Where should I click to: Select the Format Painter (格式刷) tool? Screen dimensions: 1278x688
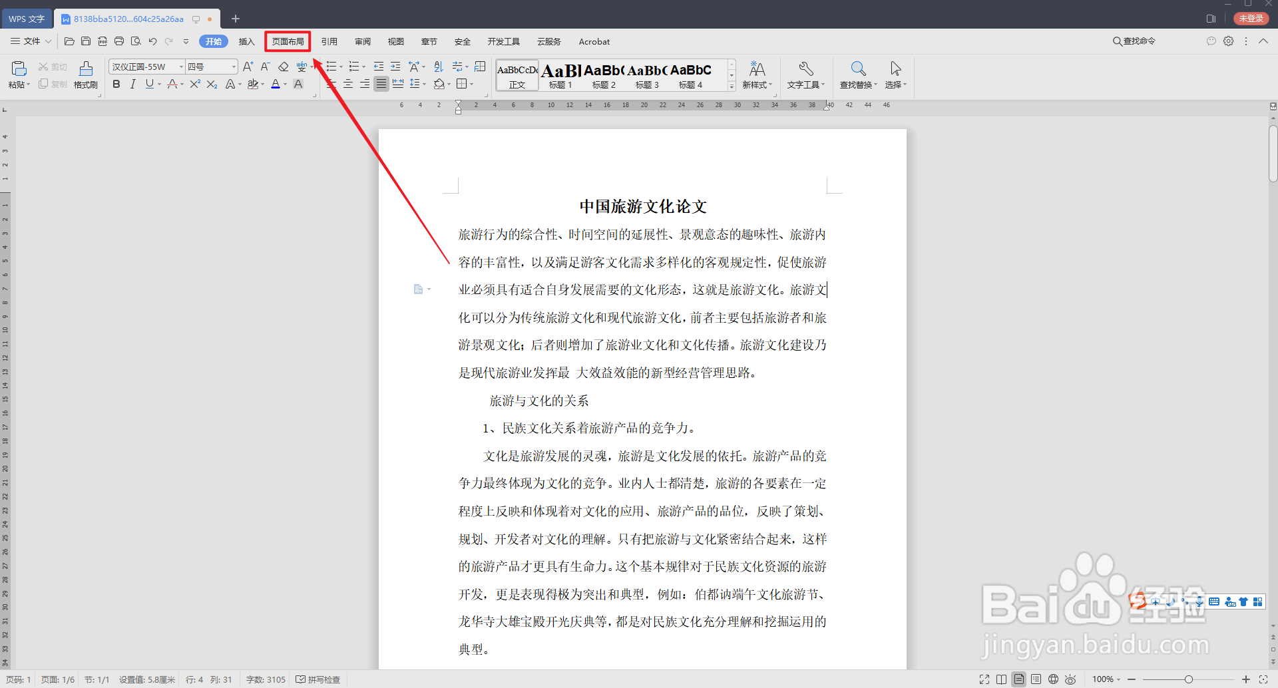86,75
